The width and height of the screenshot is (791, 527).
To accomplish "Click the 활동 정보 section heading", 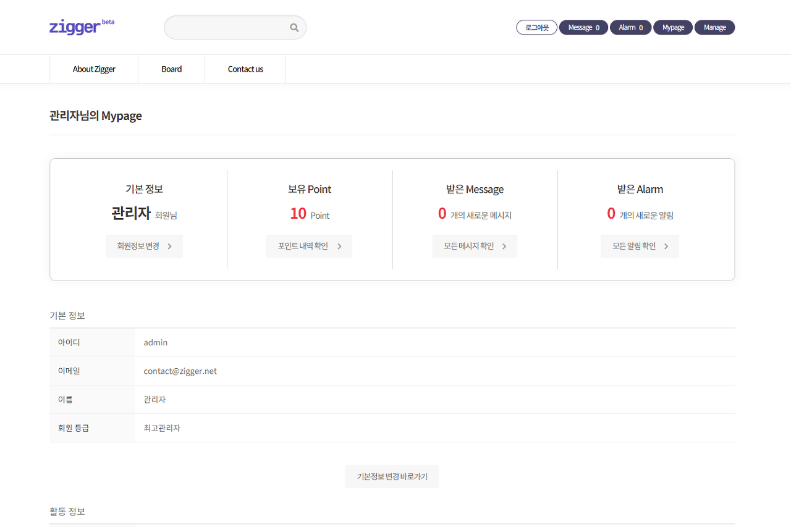I will [x=67, y=512].
